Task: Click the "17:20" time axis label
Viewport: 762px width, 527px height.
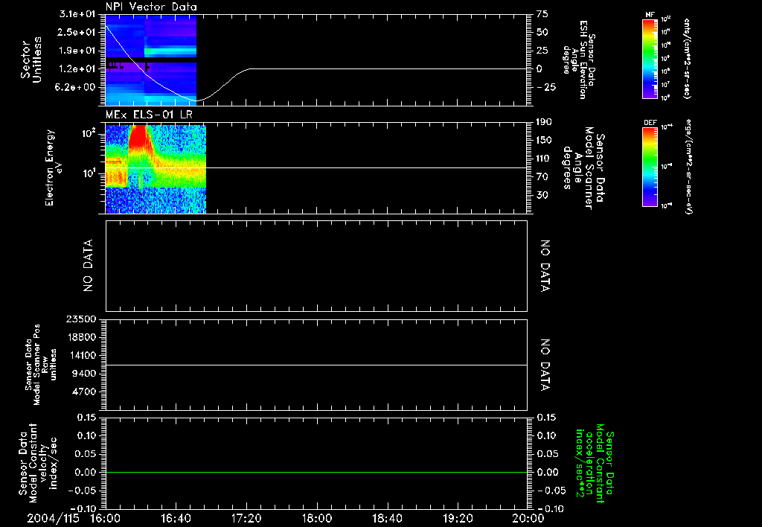Action: tap(246, 519)
